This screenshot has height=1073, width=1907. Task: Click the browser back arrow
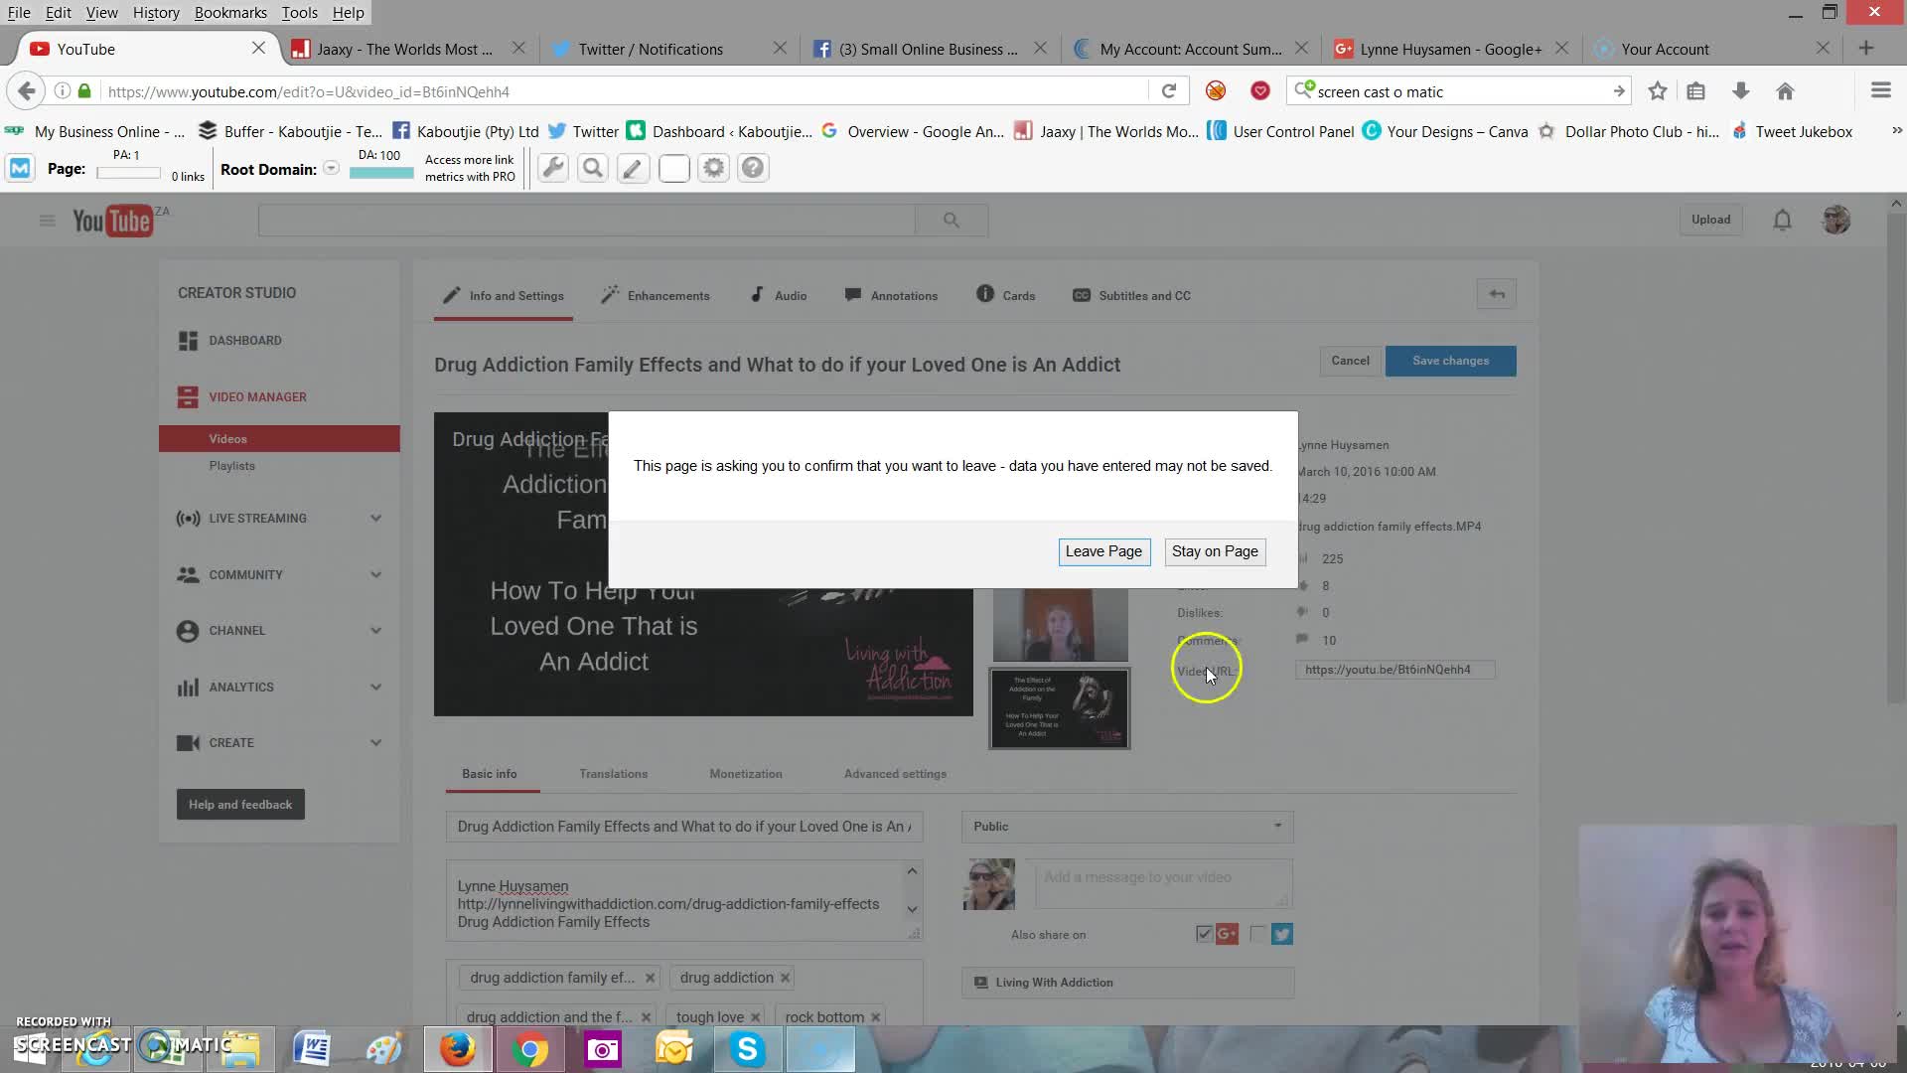(27, 91)
